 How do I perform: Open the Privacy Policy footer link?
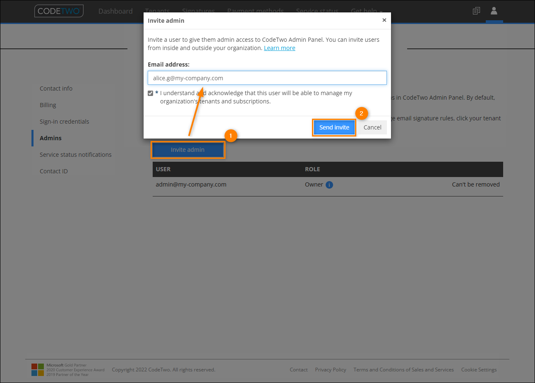[x=331, y=370]
